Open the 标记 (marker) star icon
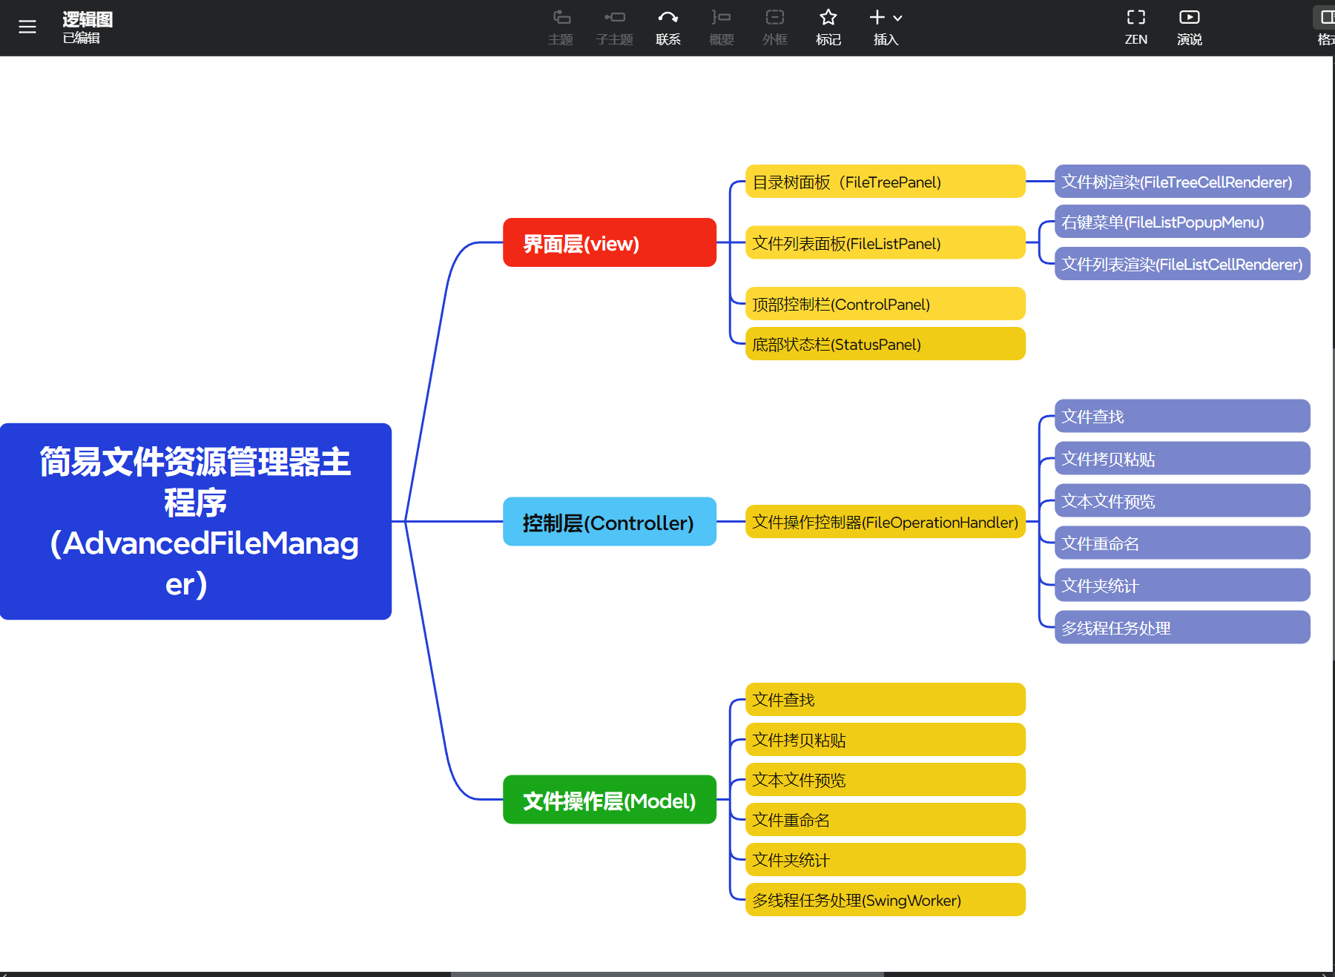Viewport: 1335px width, 977px height. pyautogui.click(x=828, y=26)
